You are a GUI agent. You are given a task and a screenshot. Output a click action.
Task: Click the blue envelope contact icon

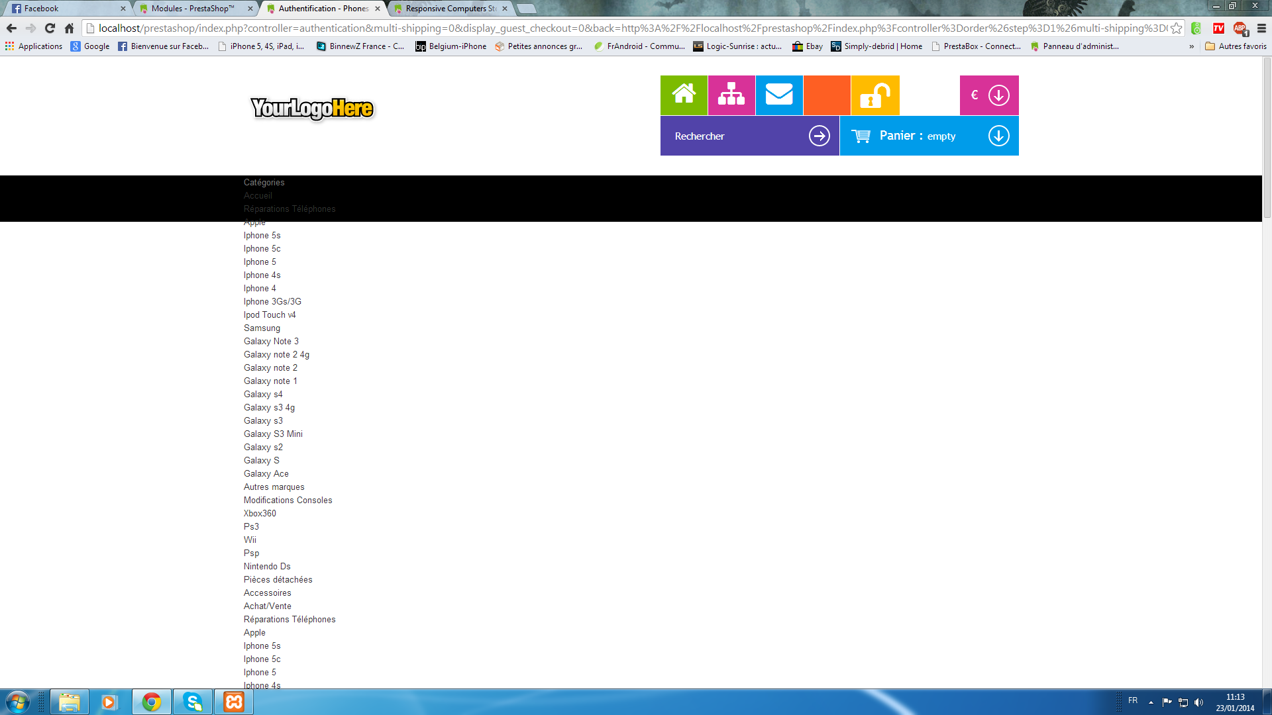(x=779, y=95)
